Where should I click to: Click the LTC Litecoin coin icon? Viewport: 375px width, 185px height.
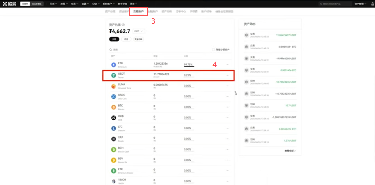pos(113,128)
